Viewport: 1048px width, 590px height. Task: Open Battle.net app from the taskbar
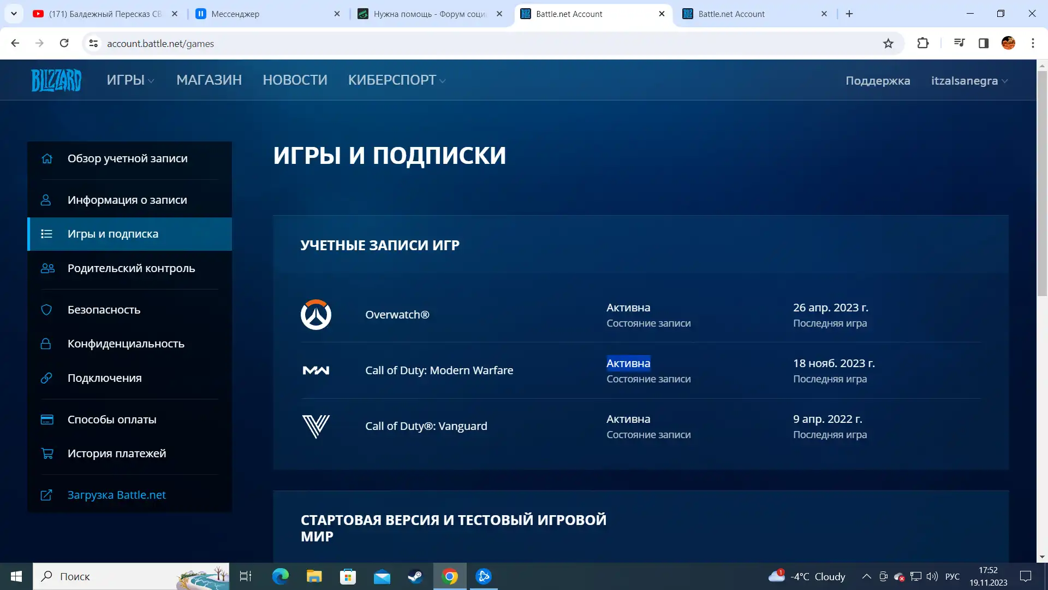484,576
